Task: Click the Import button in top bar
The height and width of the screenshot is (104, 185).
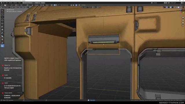Action: [x=43, y=3]
